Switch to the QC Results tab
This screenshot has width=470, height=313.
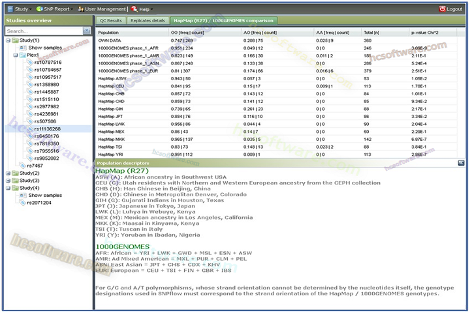coord(110,21)
